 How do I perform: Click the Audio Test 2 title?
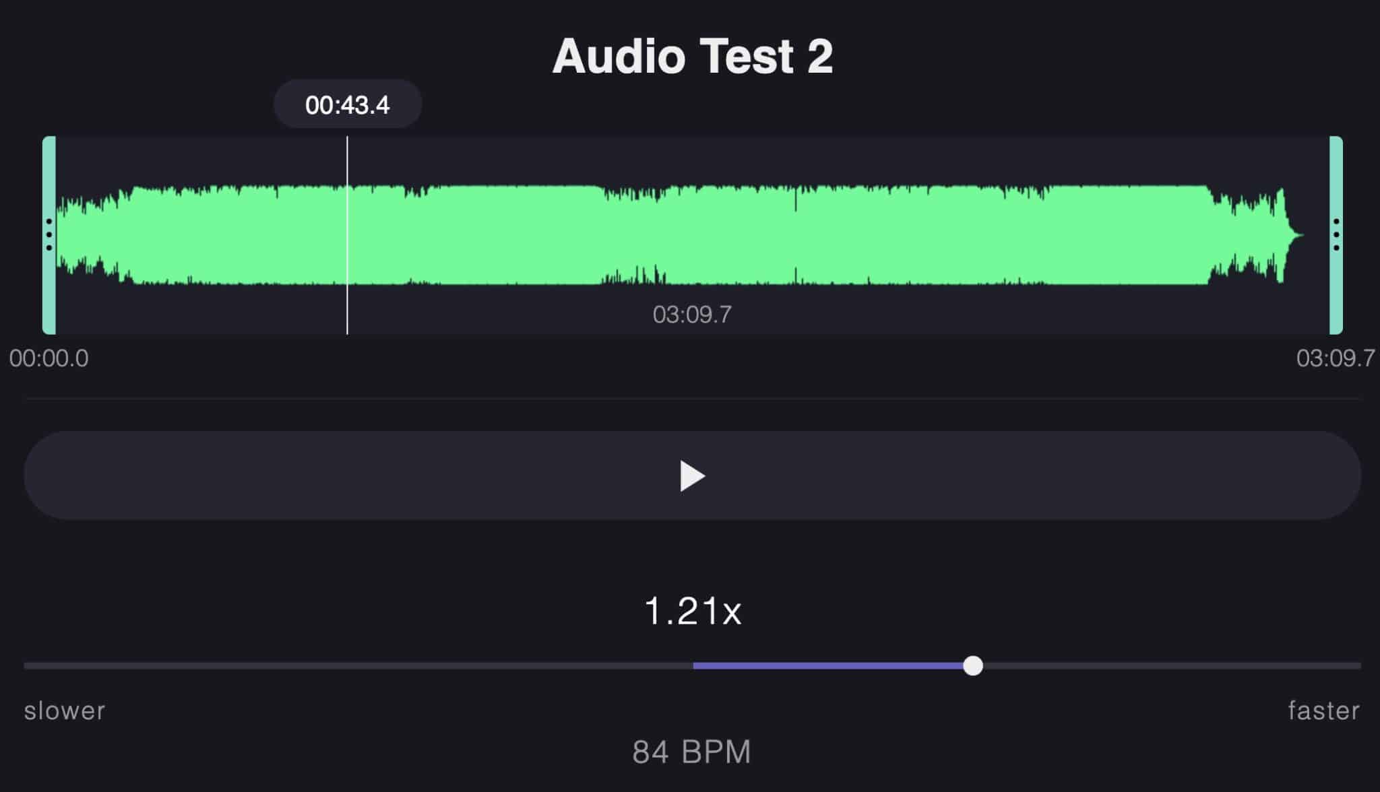coord(693,56)
